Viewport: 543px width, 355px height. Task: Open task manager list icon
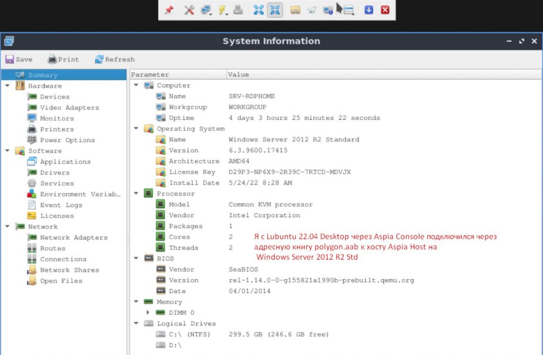coord(348,10)
